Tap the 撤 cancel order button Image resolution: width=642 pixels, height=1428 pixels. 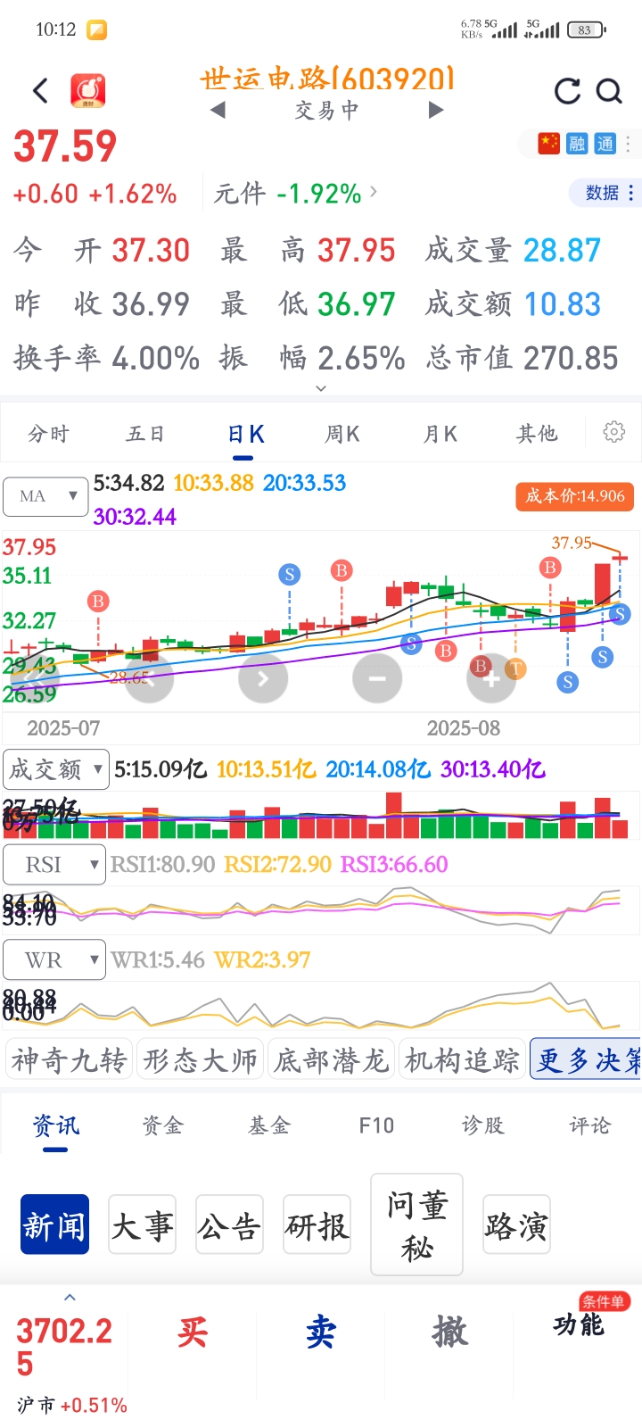click(x=449, y=1333)
